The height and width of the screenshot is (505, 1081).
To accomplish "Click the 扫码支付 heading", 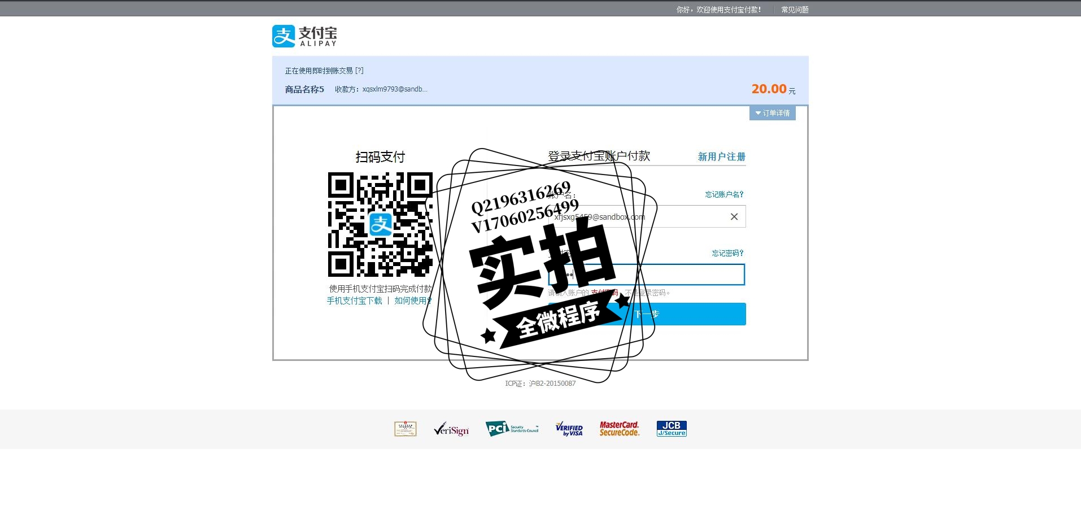I will 380,156.
